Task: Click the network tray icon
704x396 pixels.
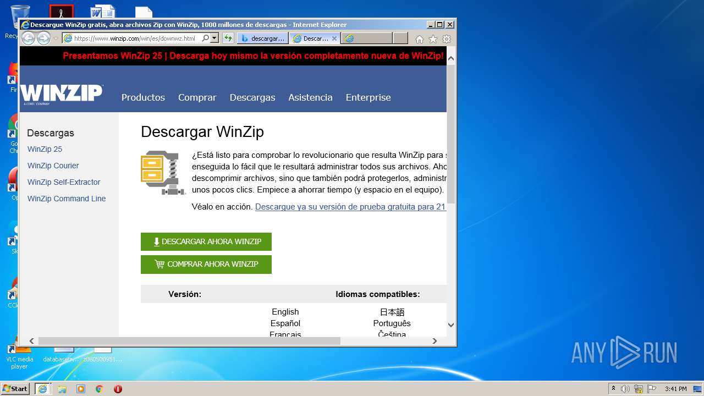Action: 639,389
